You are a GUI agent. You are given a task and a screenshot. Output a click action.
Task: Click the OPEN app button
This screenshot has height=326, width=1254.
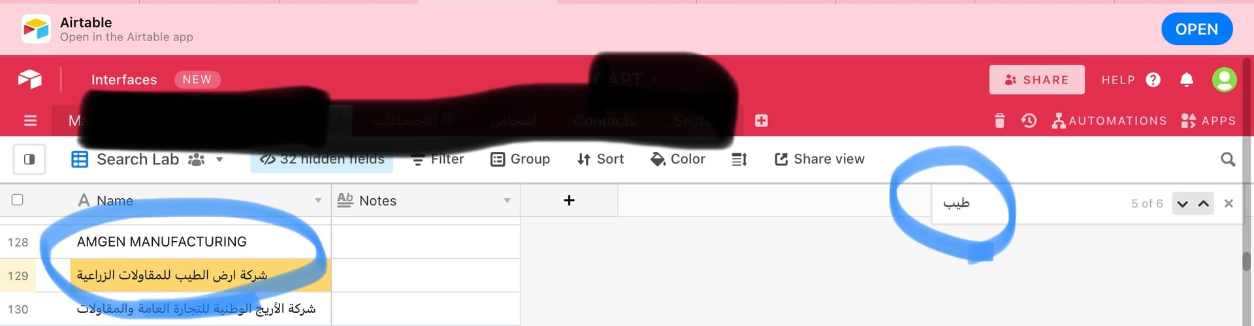pyautogui.click(x=1197, y=29)
